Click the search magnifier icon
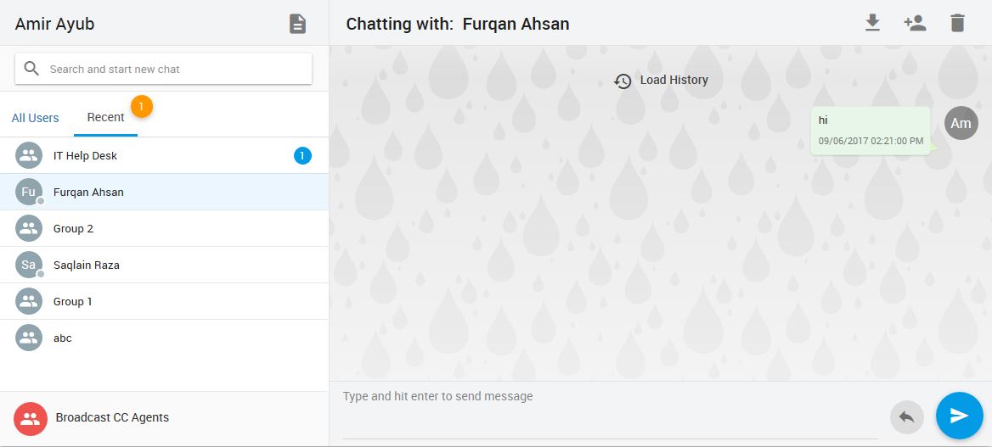992x447 pixels. coord(32,69)
